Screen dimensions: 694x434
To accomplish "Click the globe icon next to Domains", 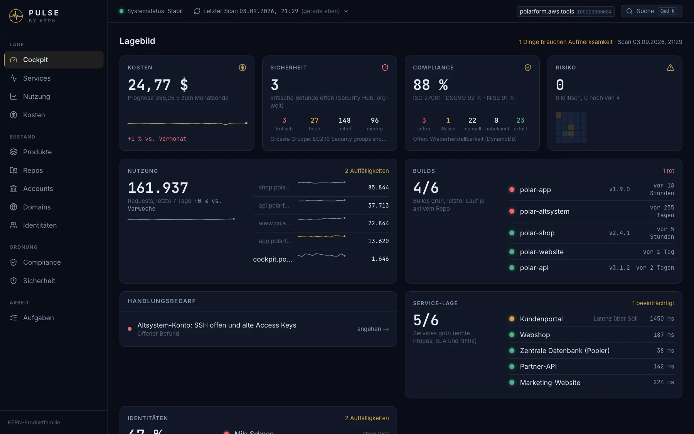I will click(13, 207).
